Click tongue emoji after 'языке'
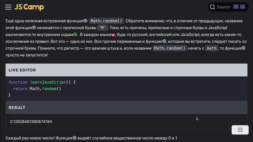Screen dimensions: 253x142 (x=113, y=35)
